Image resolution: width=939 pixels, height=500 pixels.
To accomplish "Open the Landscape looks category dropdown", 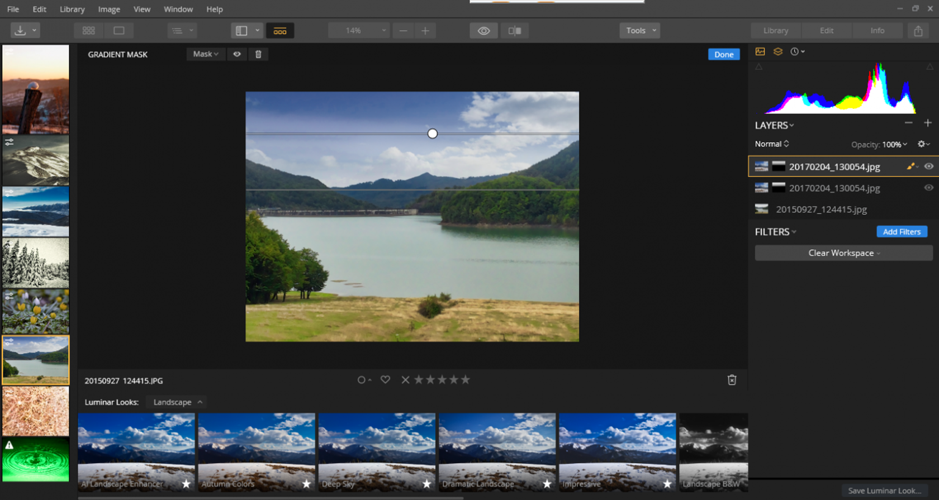I will 177,402.
